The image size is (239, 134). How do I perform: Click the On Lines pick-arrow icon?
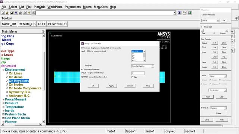(7, 73)
